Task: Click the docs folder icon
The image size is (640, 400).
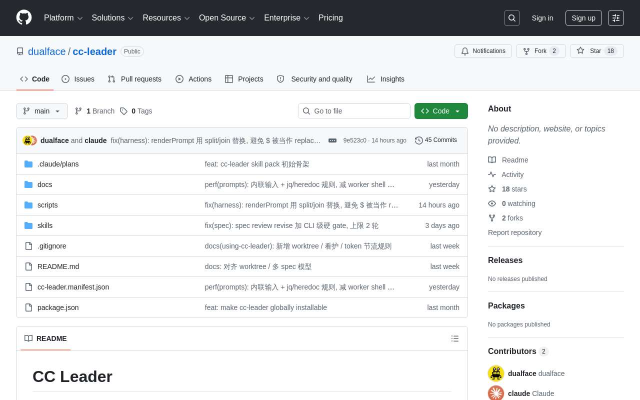Action: (28, 184)
